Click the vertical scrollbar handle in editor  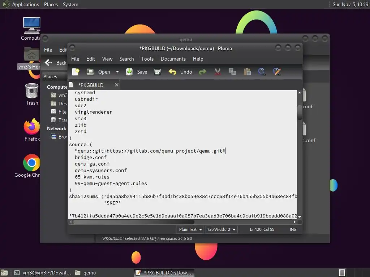coord(300,113)
